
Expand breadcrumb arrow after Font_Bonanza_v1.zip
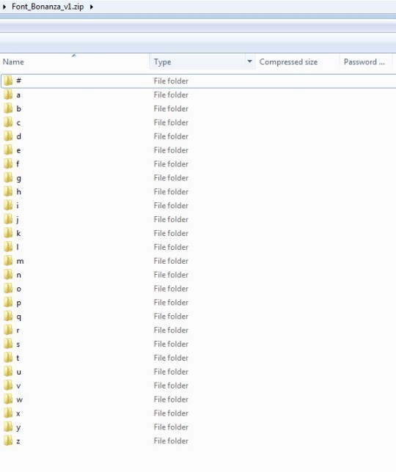click(x=92, y=7)
